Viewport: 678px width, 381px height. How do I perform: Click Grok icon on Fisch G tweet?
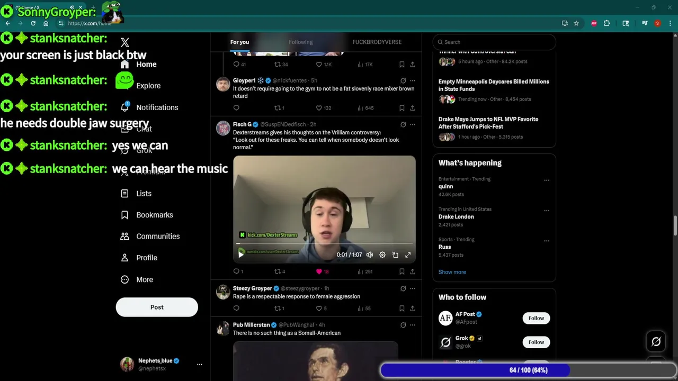403,124
